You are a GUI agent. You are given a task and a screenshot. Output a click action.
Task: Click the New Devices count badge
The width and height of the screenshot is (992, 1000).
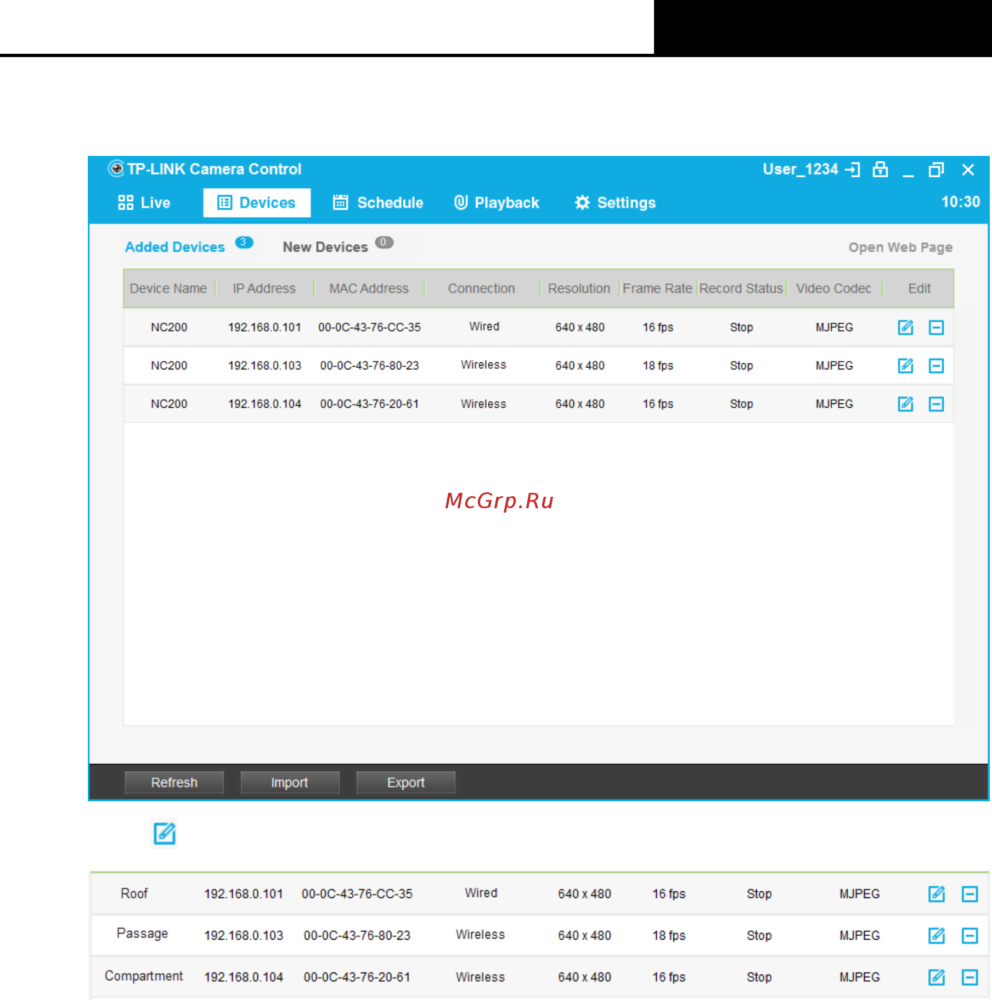pyautogui.click(x=384, y=242)
